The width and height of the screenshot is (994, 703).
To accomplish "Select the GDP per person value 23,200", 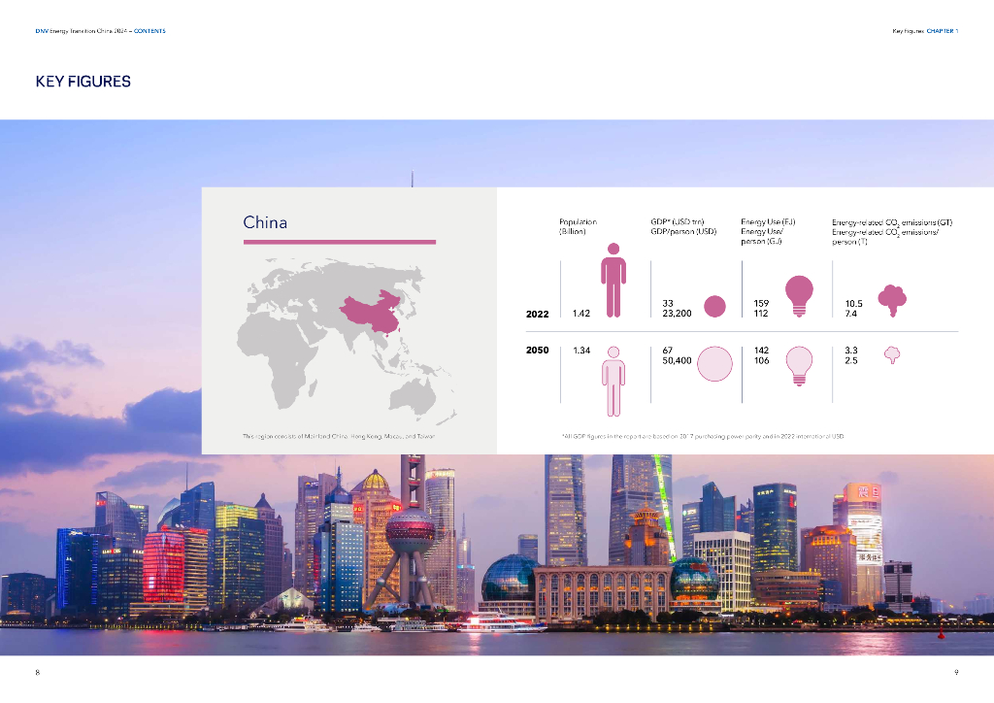I will coord(677,314).
